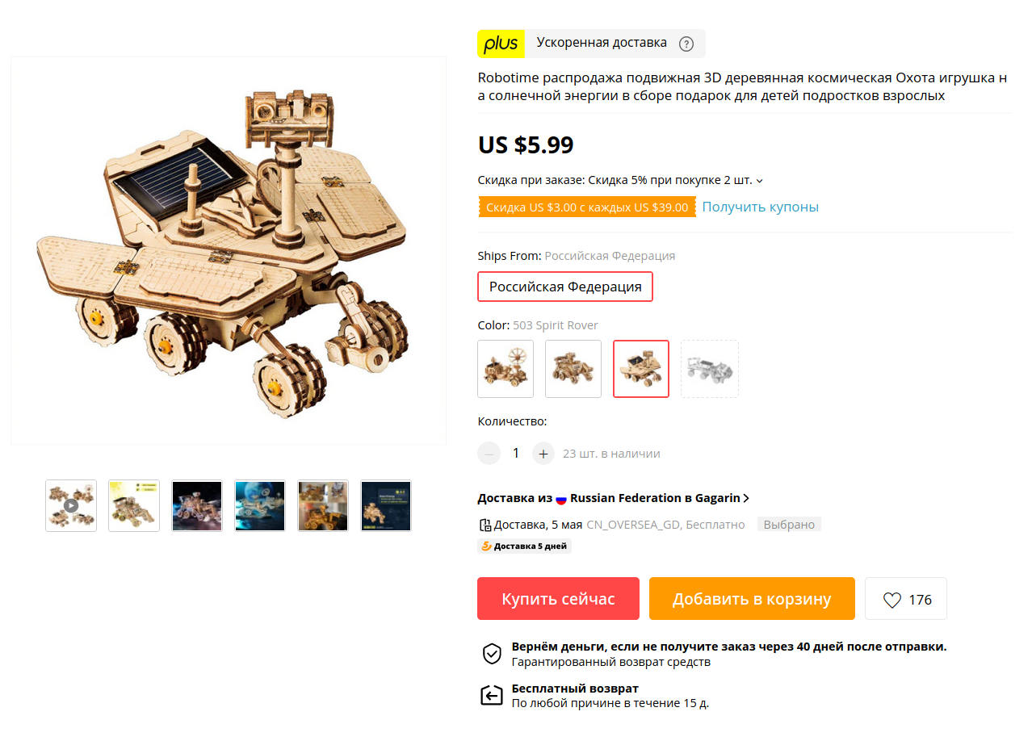Click the help question mark icon

click(x=686, y=44)
